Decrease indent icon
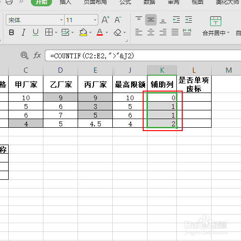The width and height of the screenshot is (241, 241). [176, 20]
